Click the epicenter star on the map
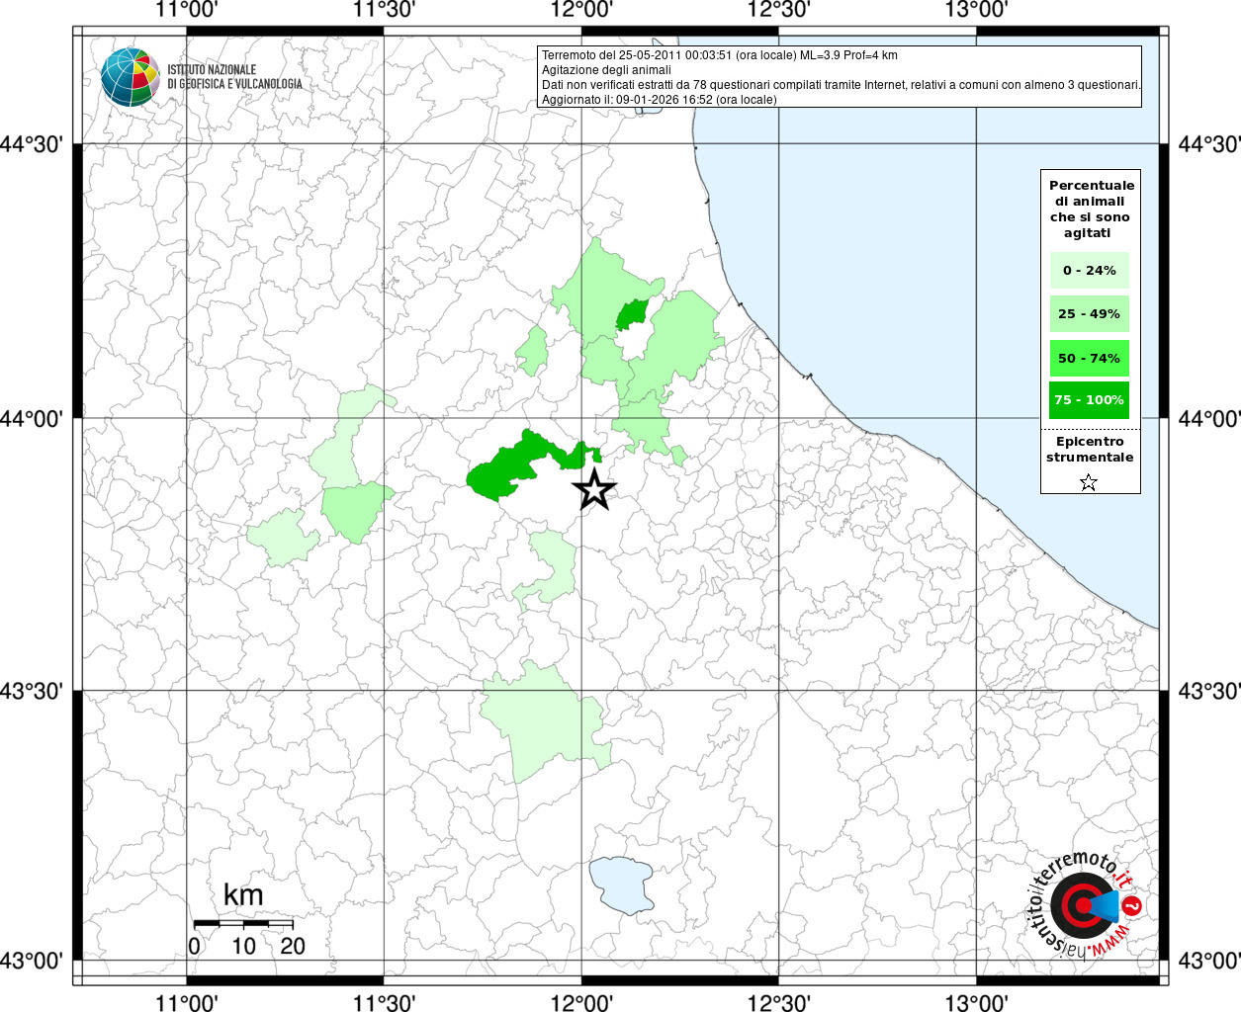Screen dimensions: 1241x1012 (x=594, y=489)
